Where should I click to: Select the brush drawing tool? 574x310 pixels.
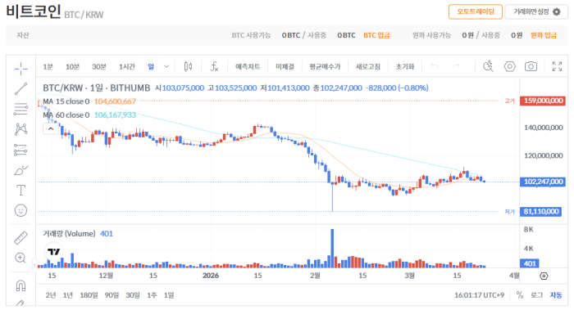(x=20, y=170)
